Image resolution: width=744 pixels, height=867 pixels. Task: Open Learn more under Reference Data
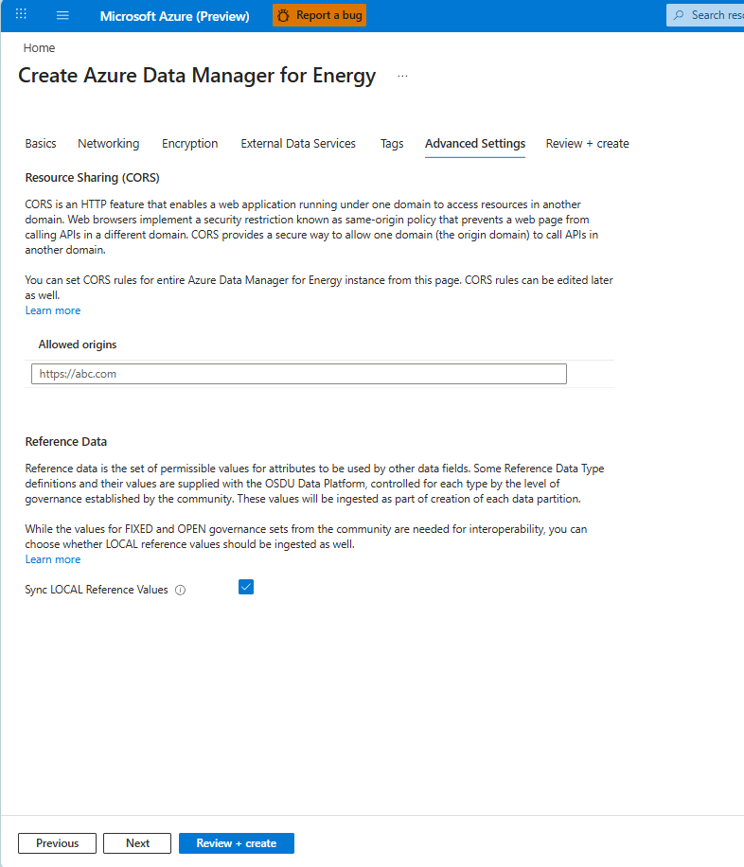point(52,558)
